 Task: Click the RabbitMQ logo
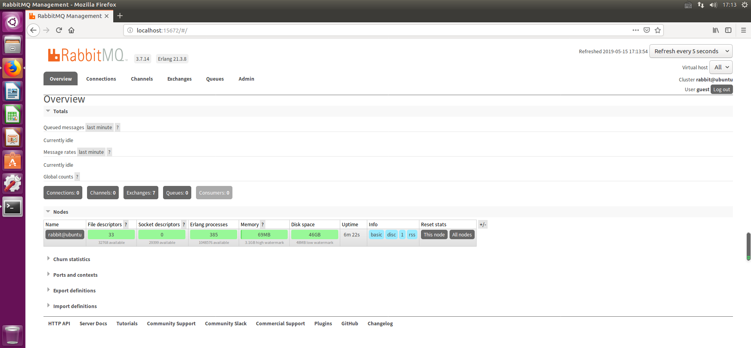point(88,55)
